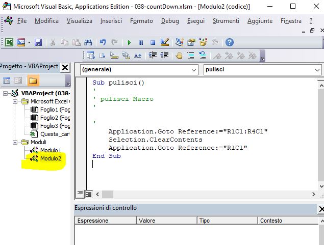Select Foglio2 in project tree
This screenshot has width=324, height=245.
coord(50,118)
